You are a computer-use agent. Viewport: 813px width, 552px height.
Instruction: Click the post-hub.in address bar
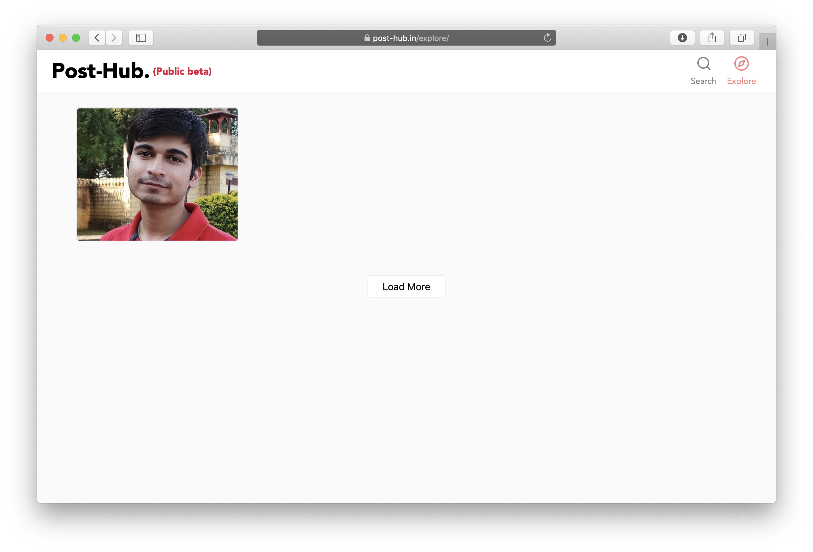pos(410,38)
